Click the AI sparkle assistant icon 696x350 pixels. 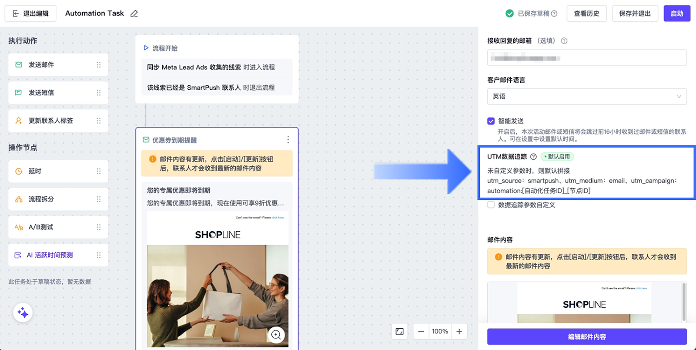pos(23,313)
